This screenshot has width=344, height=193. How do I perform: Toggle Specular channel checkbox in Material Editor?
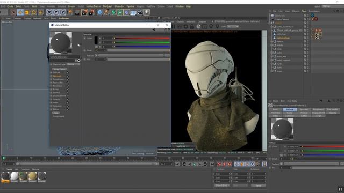click(x=68, y=76)
